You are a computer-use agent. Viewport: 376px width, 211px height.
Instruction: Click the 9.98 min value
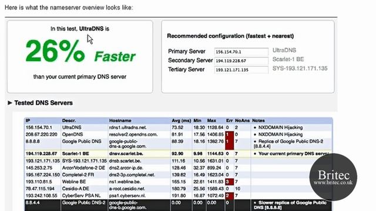[198, 154]
